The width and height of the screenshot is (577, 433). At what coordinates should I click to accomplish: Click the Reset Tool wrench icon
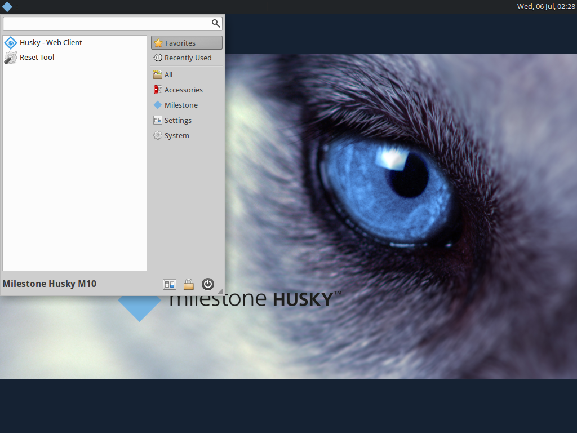click(11, 58)
